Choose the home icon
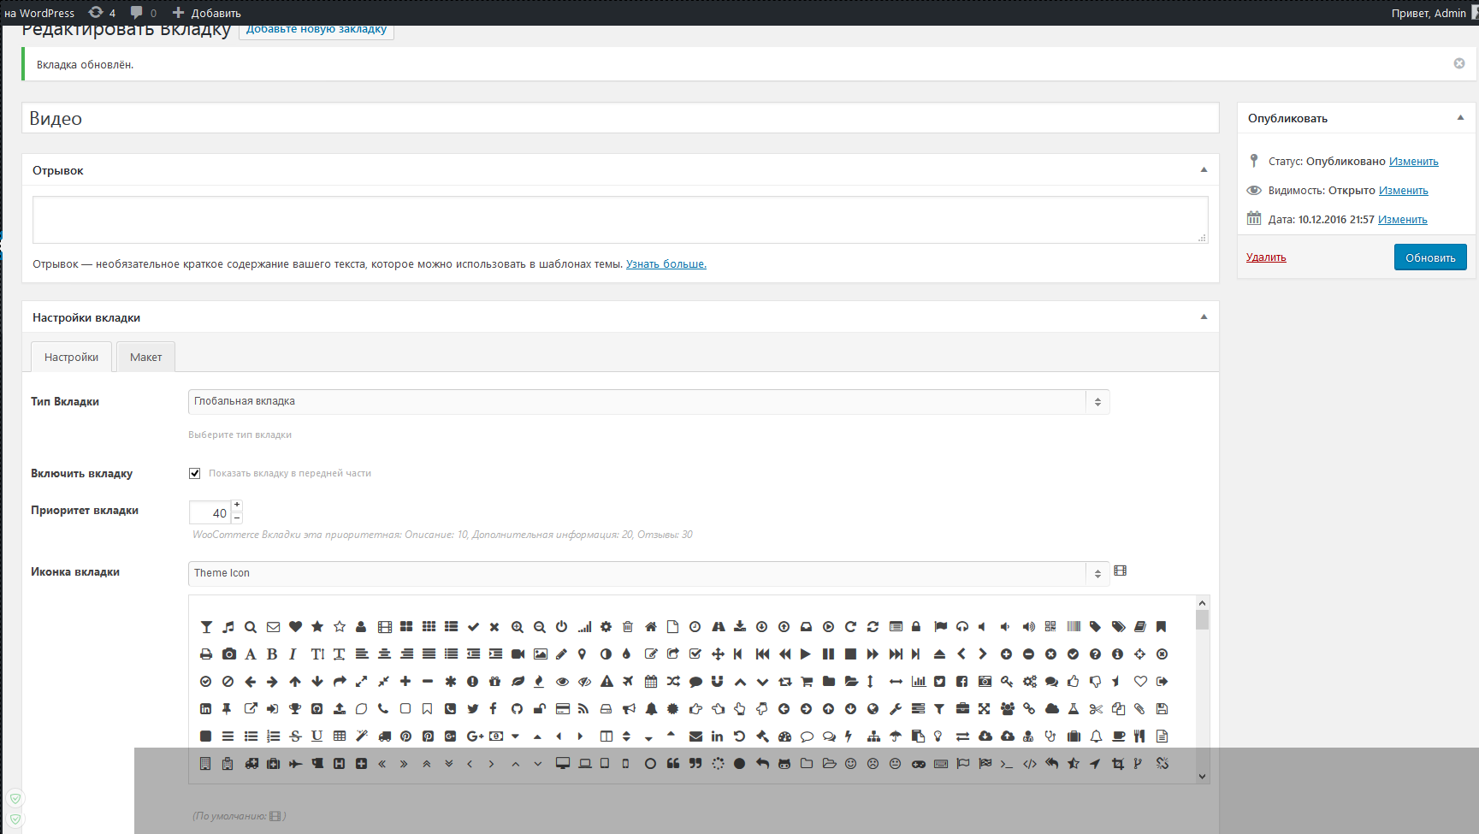Viewport: 1479px width, 834px height. (x=651, y=627)
